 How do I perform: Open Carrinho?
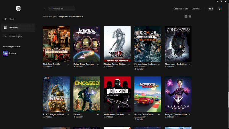(196, 9)
